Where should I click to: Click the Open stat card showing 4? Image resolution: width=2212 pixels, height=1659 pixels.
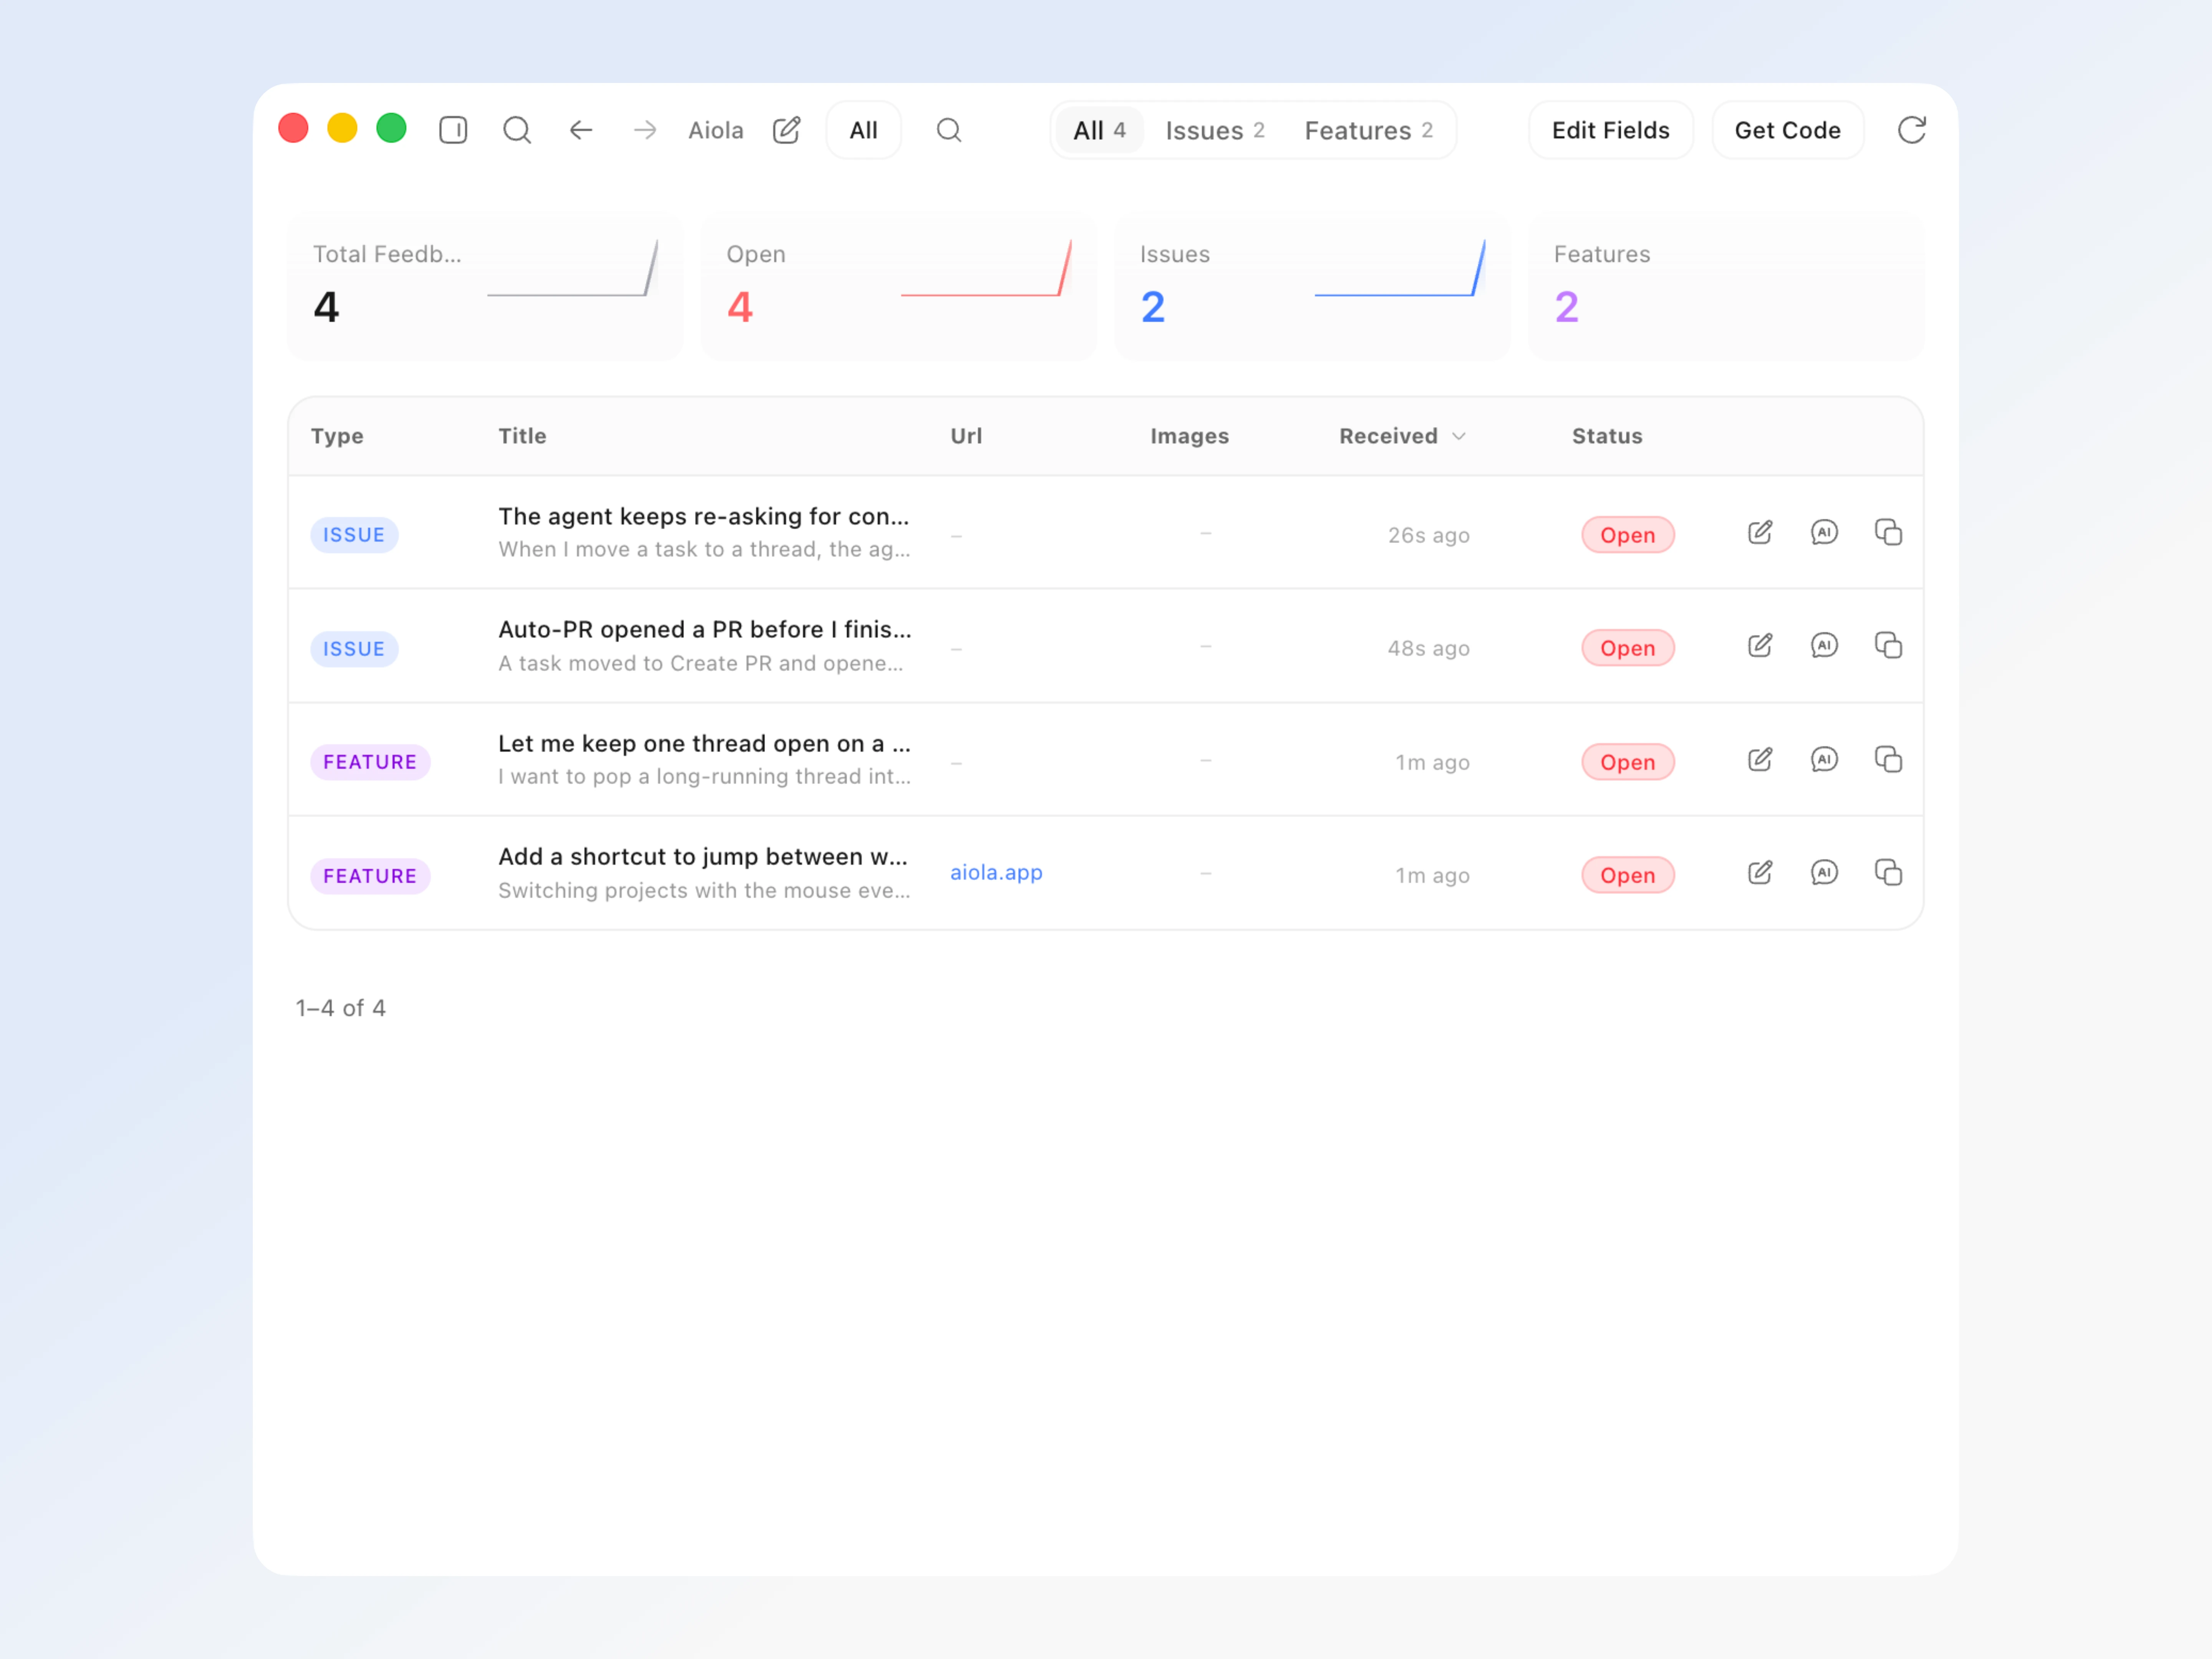(x=899, y=286)
